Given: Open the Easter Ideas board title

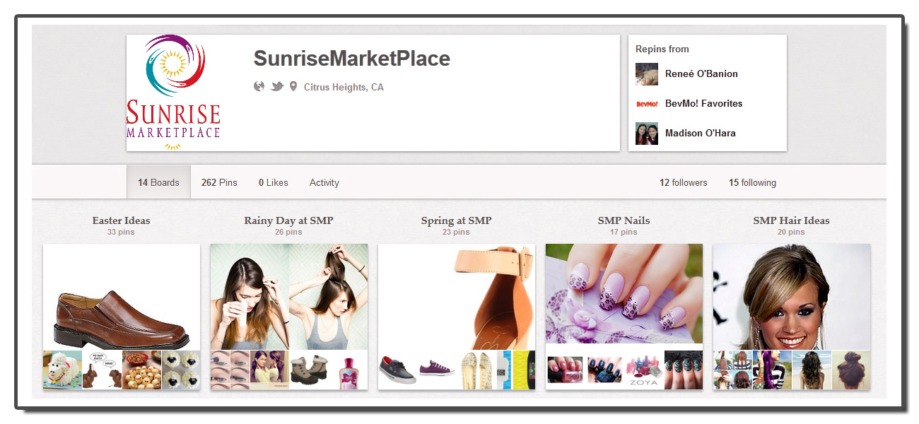Looking at the screenshot, I should [121, 220].
